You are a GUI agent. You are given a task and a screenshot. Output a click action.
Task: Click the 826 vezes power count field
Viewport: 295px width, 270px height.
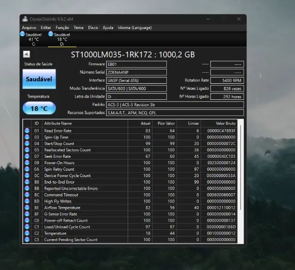tap(227, 88)
